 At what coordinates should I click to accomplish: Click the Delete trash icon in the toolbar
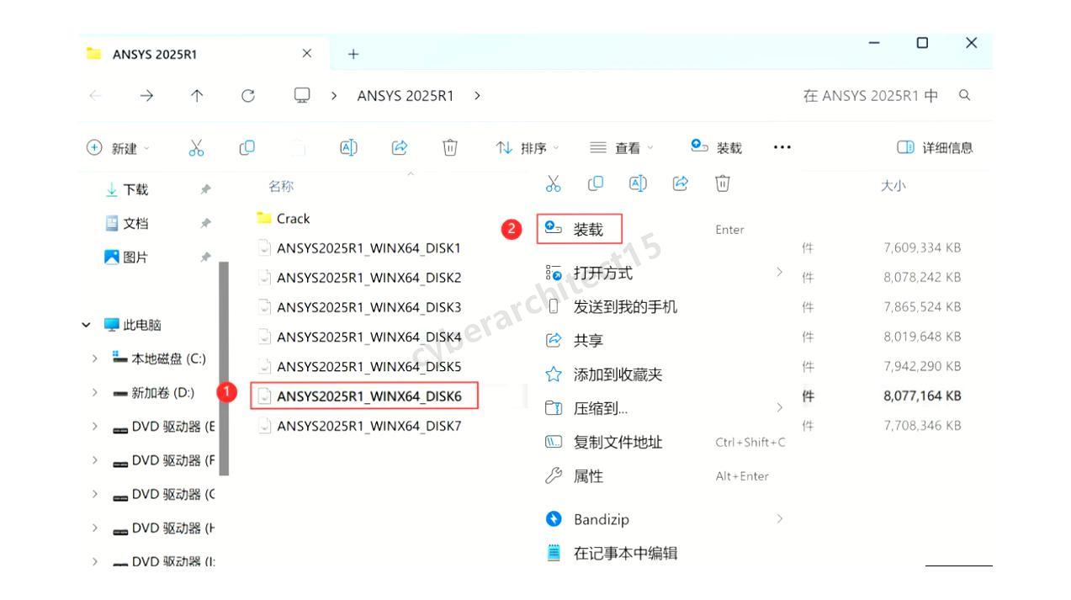pyautogui.click(x=450, y=147)
